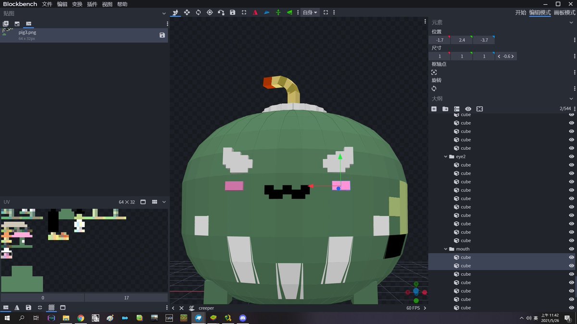Hide the first selected cube under mouth
Viewport: 577px width, 324px height.
[x=571, y=257]
